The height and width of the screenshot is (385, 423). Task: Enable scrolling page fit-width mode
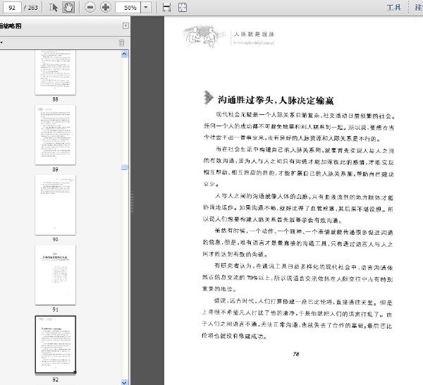pos(166,8)
